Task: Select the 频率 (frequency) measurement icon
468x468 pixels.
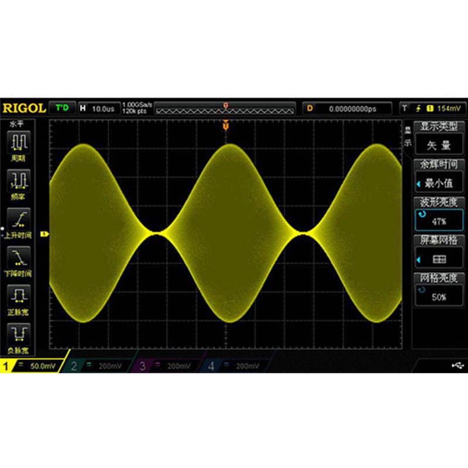Action: 19,180
